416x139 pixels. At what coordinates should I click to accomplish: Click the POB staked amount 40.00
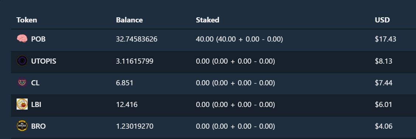click(205, 39)
